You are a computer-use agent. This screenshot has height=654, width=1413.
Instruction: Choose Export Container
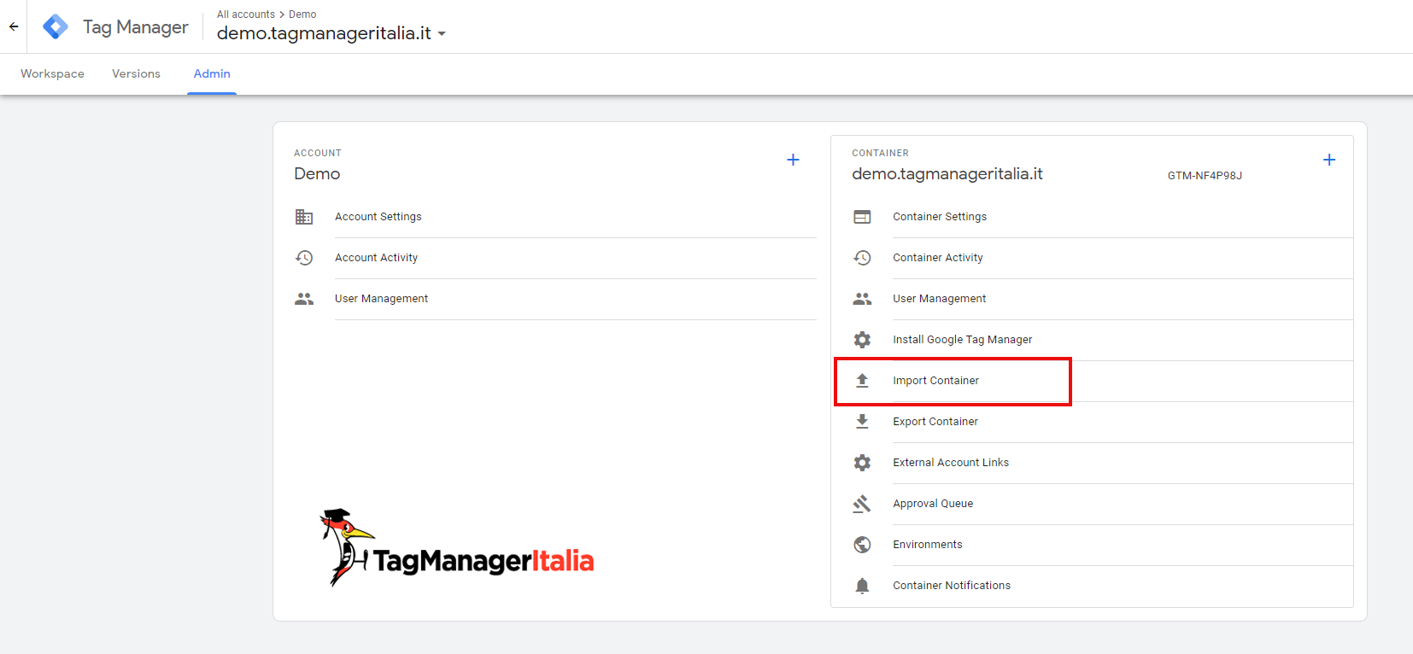point(935,422)
